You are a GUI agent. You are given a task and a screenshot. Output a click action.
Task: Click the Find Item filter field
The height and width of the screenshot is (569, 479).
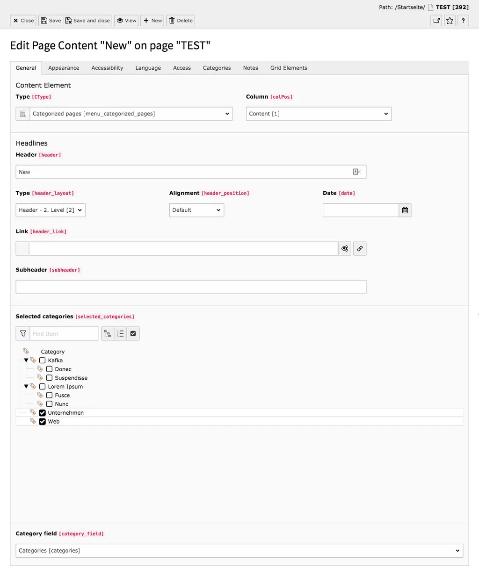click(x=64, y=333)
